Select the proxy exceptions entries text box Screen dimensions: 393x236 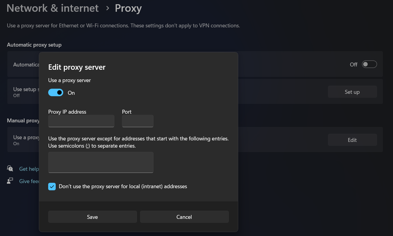[101, 162]
